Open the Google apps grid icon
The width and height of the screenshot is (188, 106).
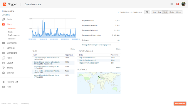coord(172,4)
